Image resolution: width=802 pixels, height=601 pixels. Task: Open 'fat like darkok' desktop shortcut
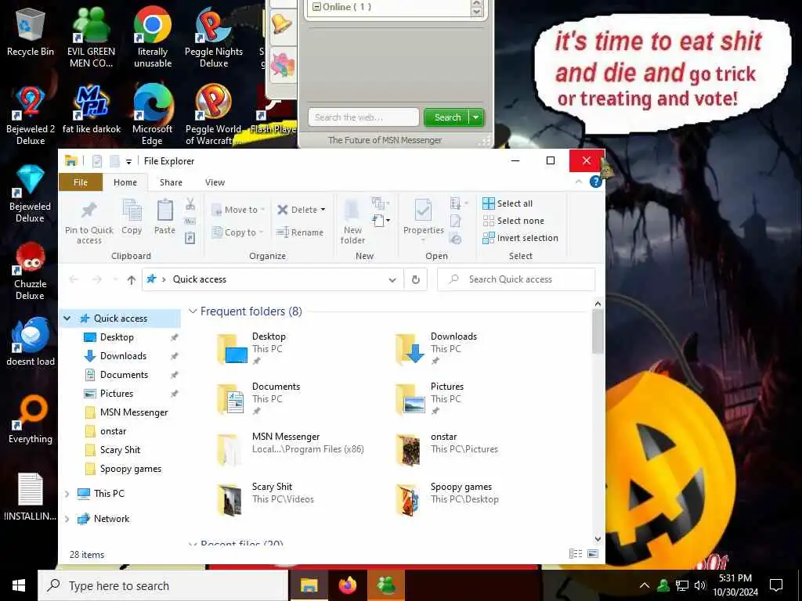pyautogui.click(x=91, y=110)
